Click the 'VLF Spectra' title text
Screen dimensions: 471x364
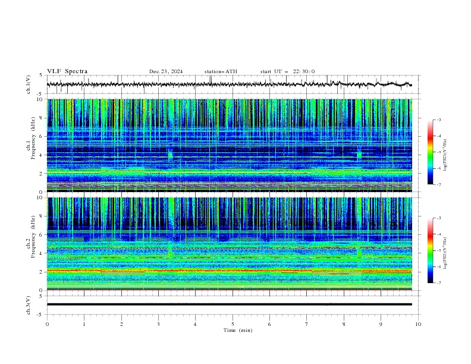pos(67,71)
